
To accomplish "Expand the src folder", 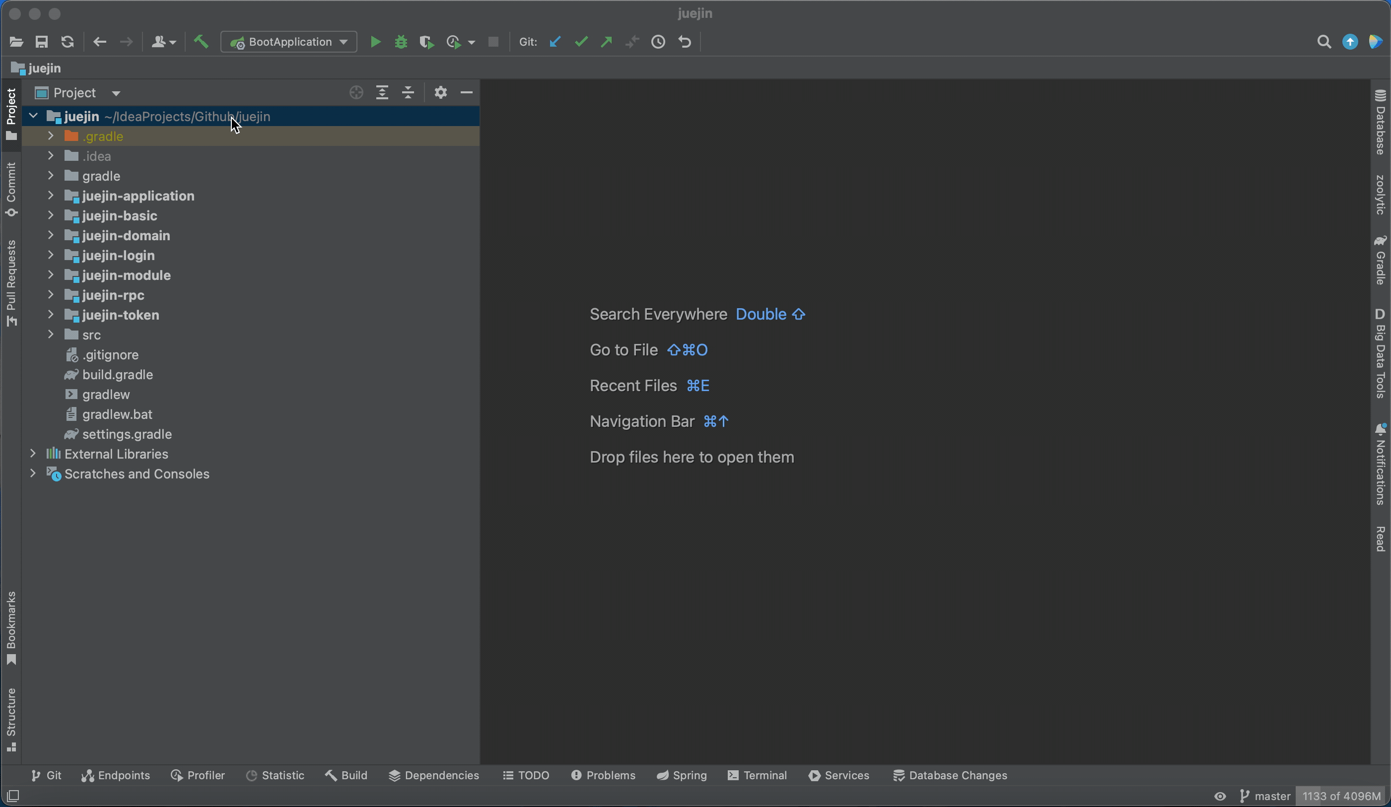I will (x=51, y=335).
